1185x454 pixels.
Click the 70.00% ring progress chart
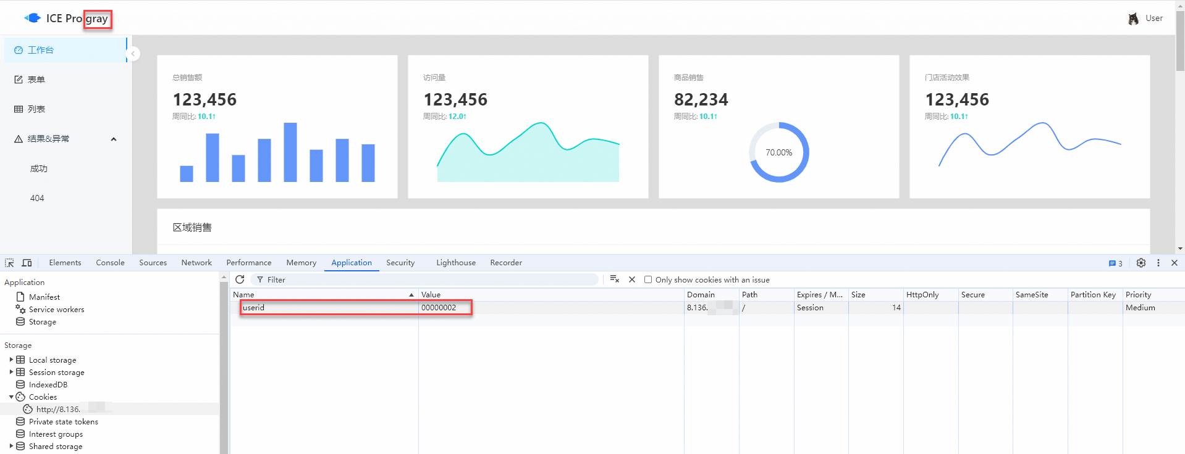[779, 152]
